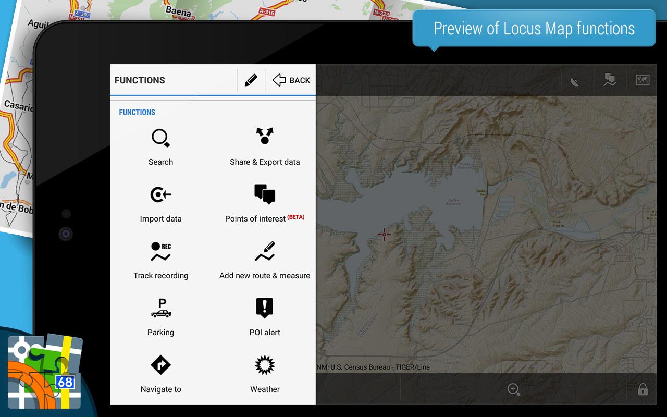Open the Search function icon
The image size is (667, 417).
tap(160, 138)
